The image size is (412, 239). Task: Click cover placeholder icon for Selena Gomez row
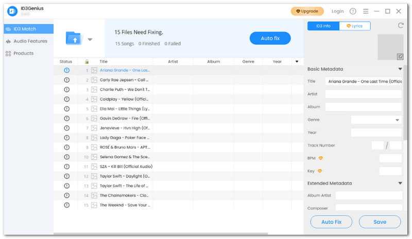click(x=94, y=157)
